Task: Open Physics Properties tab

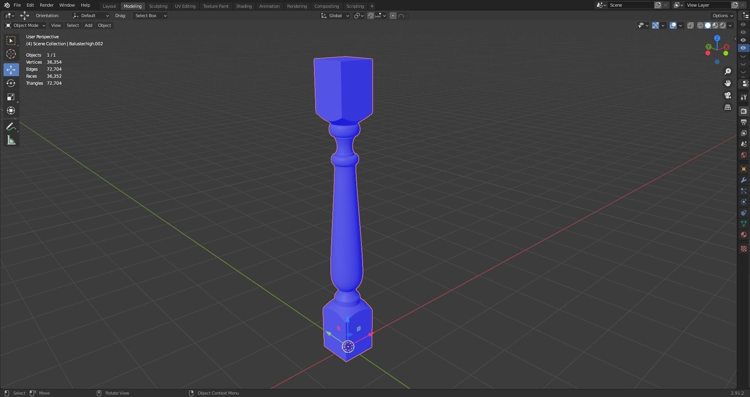Action: click(x=744, y=202)
